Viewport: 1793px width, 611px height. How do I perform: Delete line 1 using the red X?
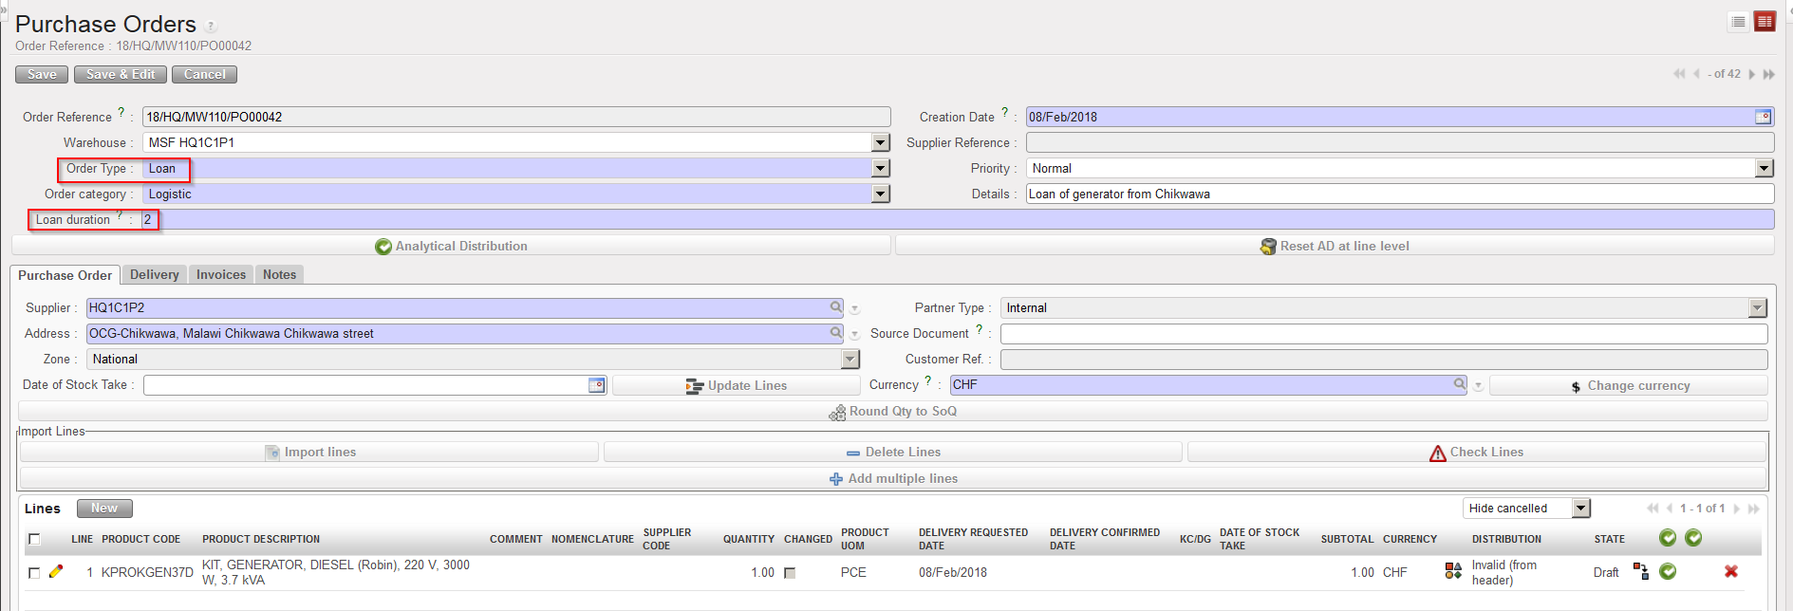1730,571
